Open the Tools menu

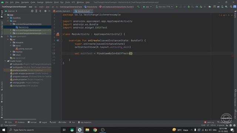67,2
